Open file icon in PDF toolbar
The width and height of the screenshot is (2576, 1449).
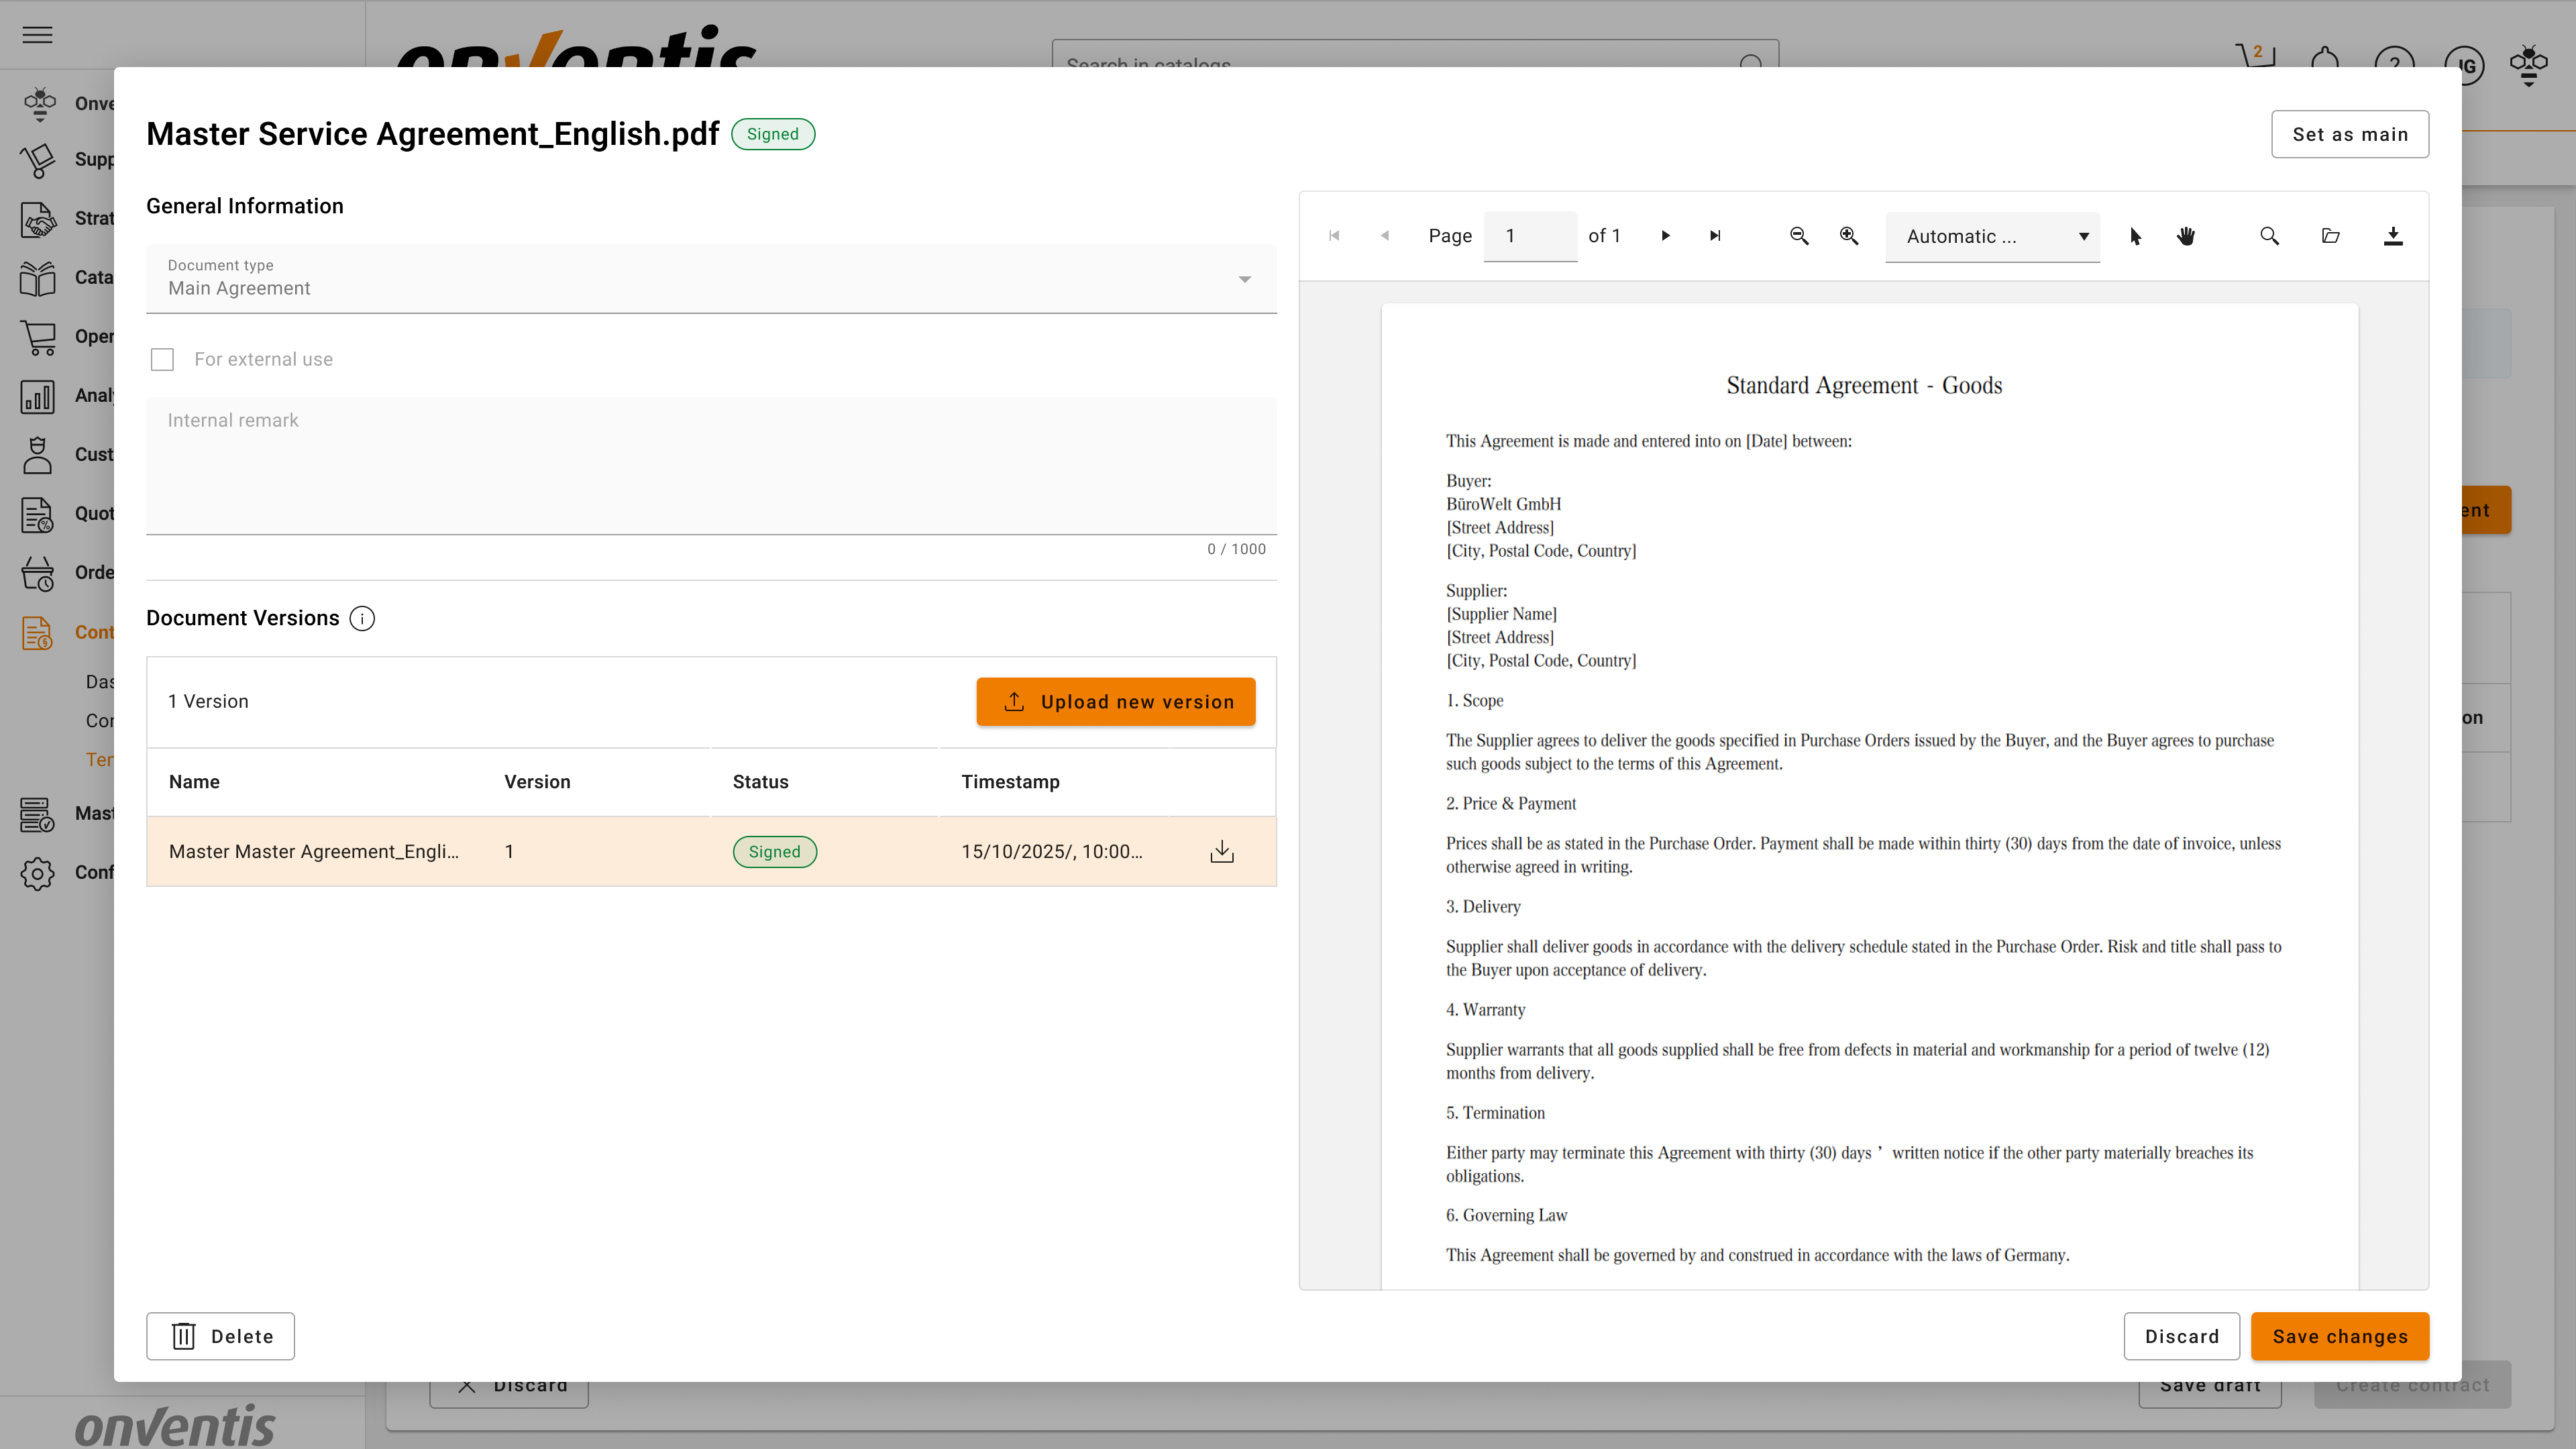2330,236
